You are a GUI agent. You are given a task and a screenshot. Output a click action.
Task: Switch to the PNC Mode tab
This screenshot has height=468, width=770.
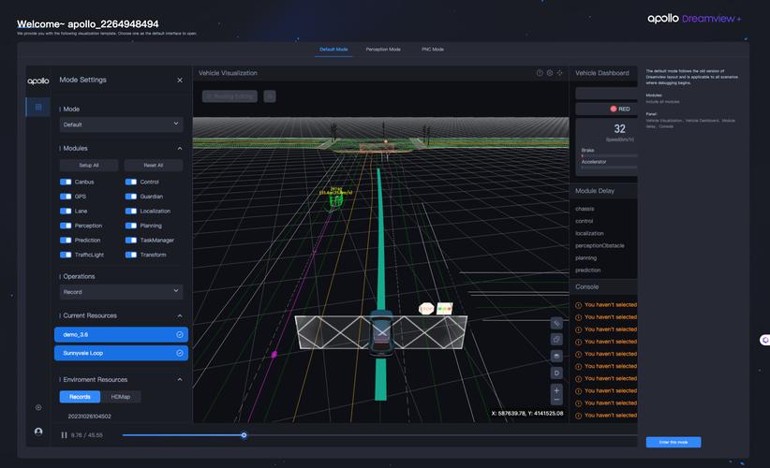433,50
